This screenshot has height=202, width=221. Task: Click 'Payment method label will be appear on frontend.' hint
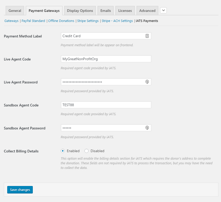pyautogui.click(x=97, y=45)
